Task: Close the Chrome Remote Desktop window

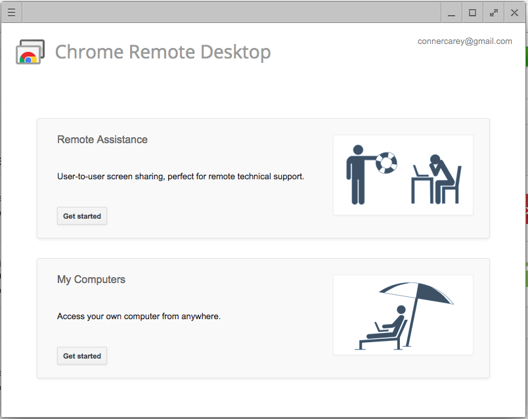Action: click(x=514, y=12)
